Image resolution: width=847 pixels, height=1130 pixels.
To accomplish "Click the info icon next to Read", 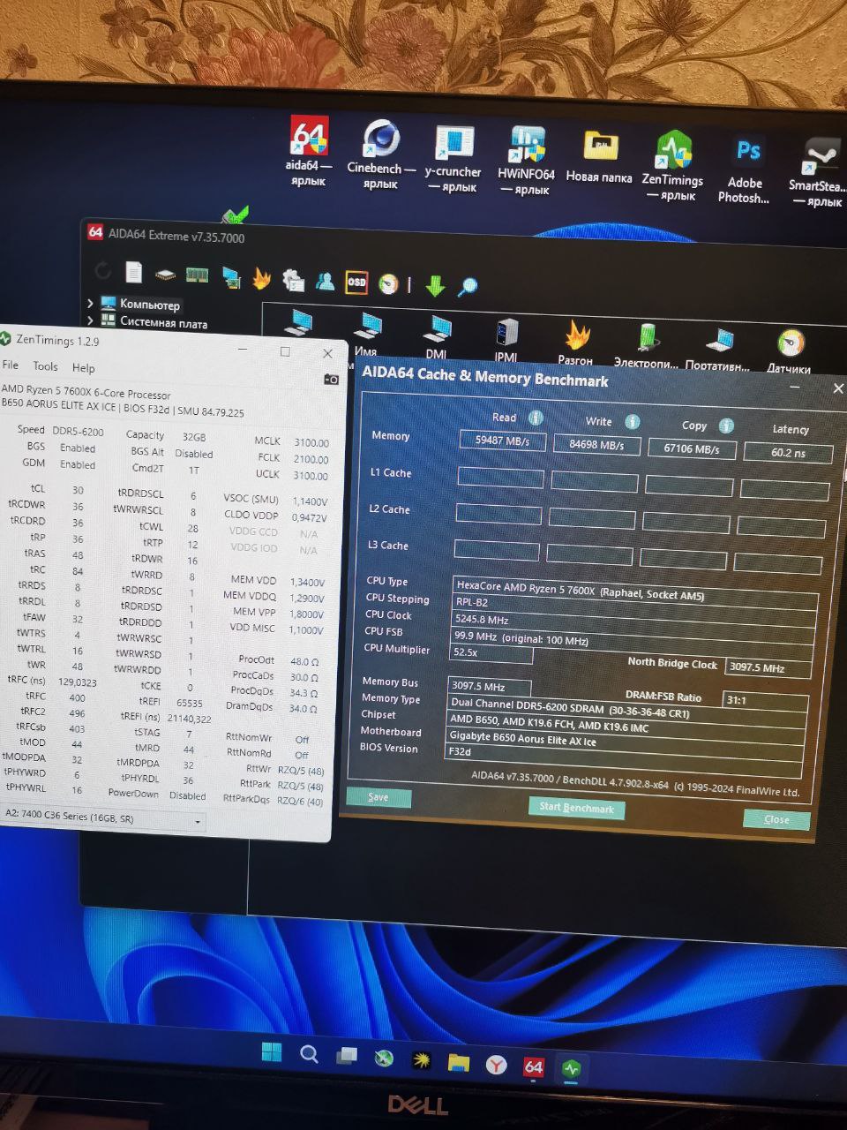I will click(536, 418).
